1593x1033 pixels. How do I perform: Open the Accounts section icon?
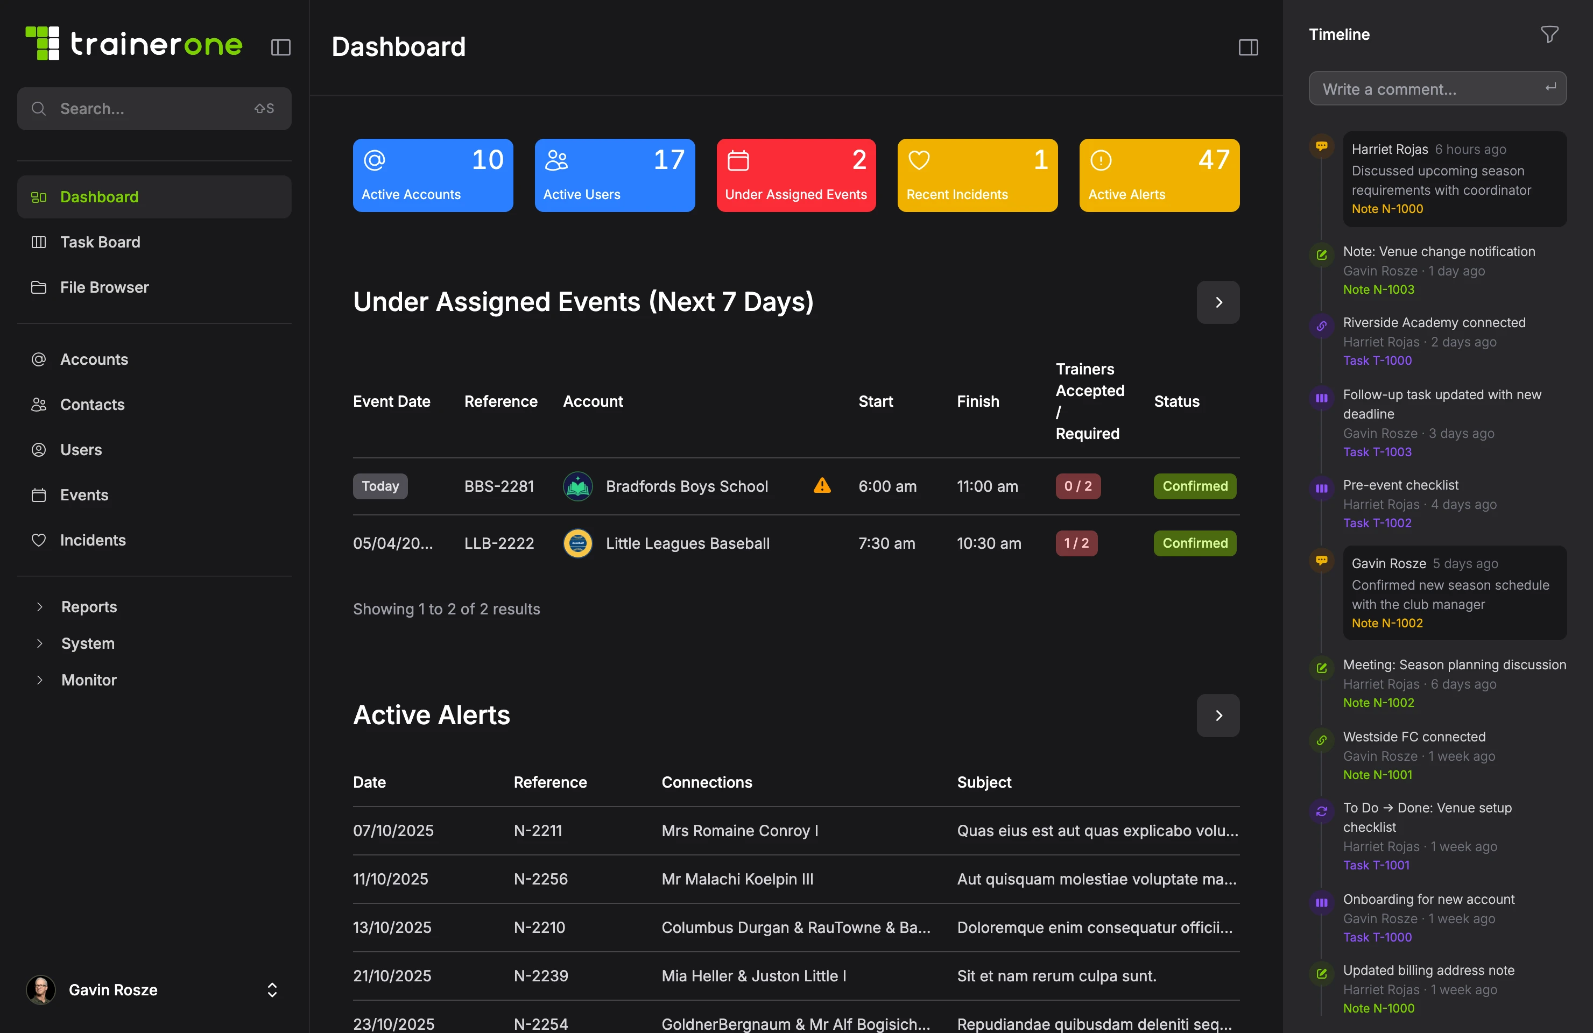coord(39,359)
